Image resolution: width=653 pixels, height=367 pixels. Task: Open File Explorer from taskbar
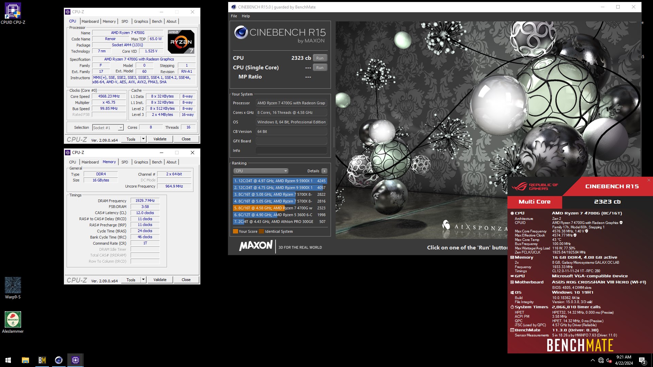[x=26, y=360]
